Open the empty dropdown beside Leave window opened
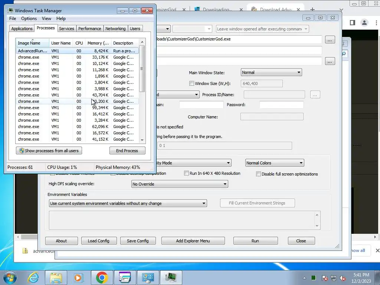The image size is (380, 285). coord(192,29)
